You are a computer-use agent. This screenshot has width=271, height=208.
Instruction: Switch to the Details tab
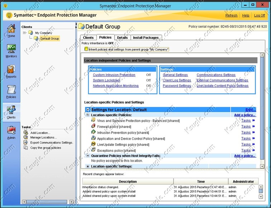(x=122, y=38)
